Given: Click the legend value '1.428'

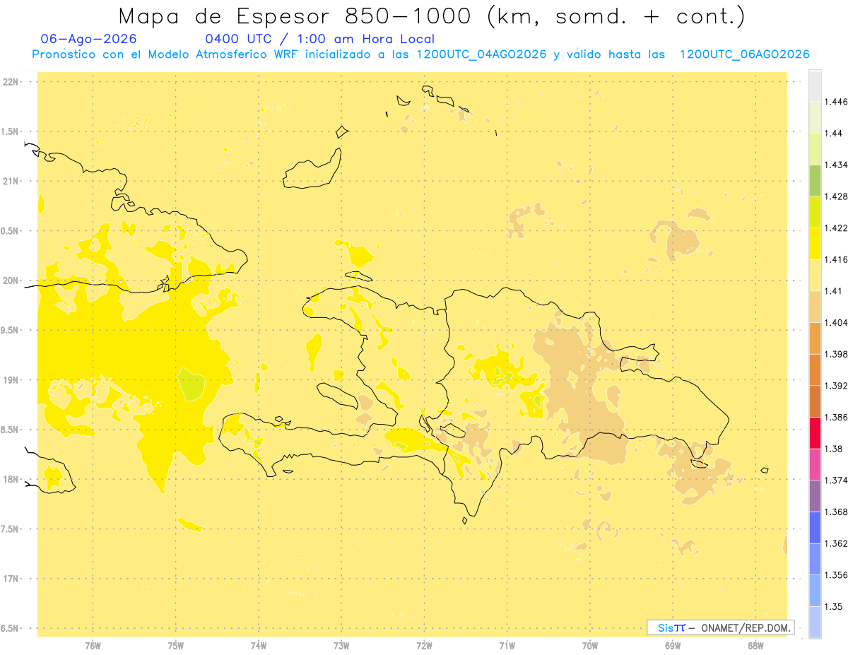Looking at the screenshot, I should (x=837, y=196).
